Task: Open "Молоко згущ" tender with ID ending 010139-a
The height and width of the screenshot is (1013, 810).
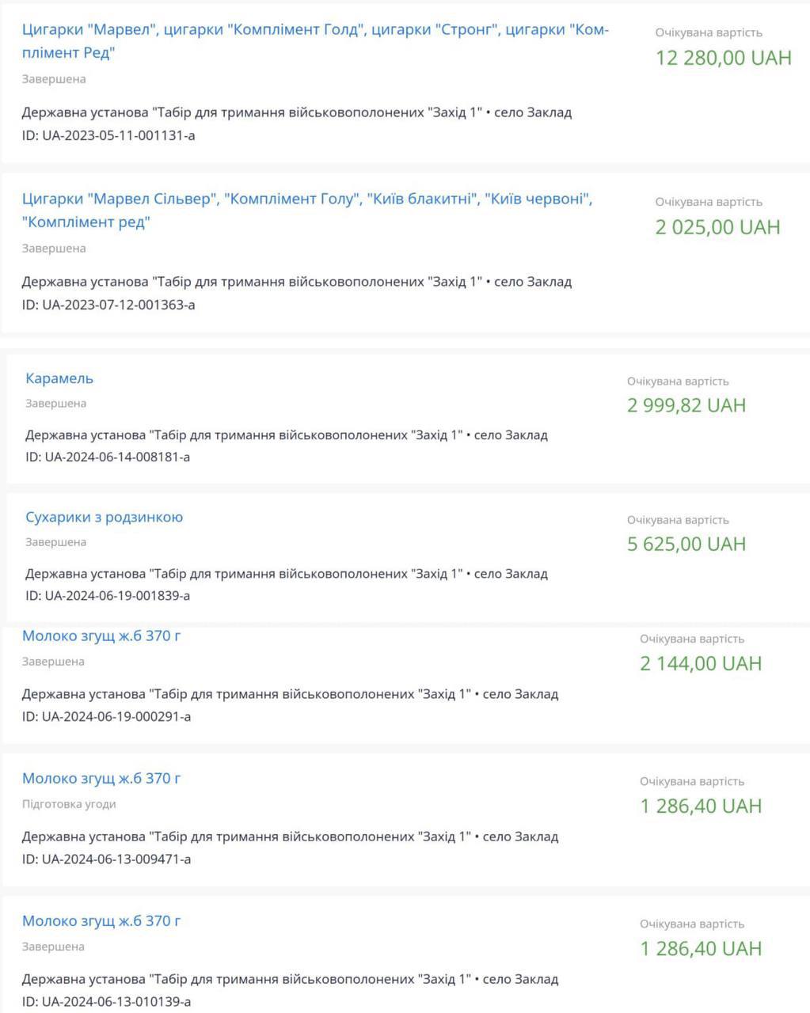Action: pos(101,921)
